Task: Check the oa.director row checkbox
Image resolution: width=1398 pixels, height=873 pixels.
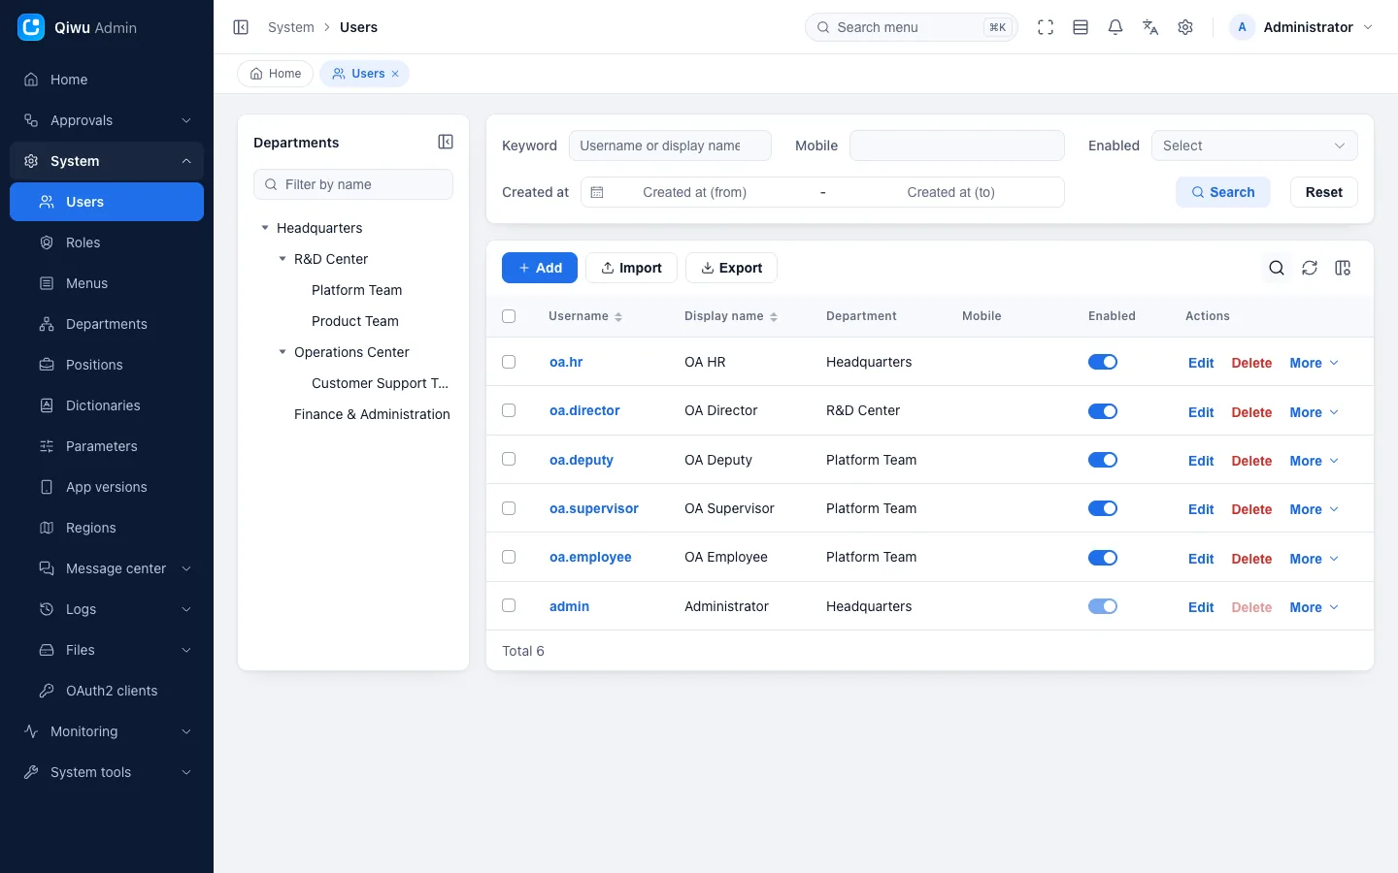Action: click(509, 410)
